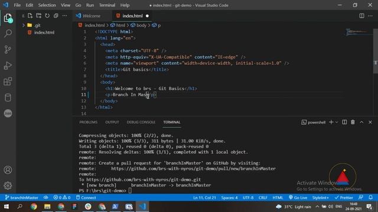The image size is (378, 212).
Task: Start Go Live server
Action: (298, 197)
